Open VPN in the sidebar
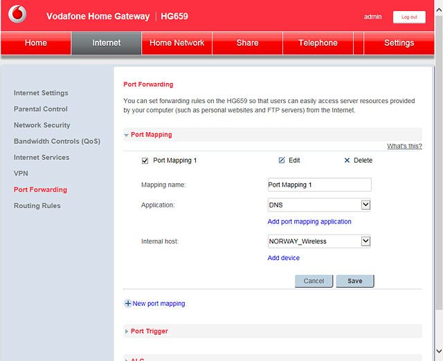Image resolution: width=443 pixels, height=361 pixels. pyautogui.click(x=21, y=174)
